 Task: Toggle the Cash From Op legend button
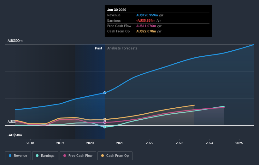[x=115, y=156]
